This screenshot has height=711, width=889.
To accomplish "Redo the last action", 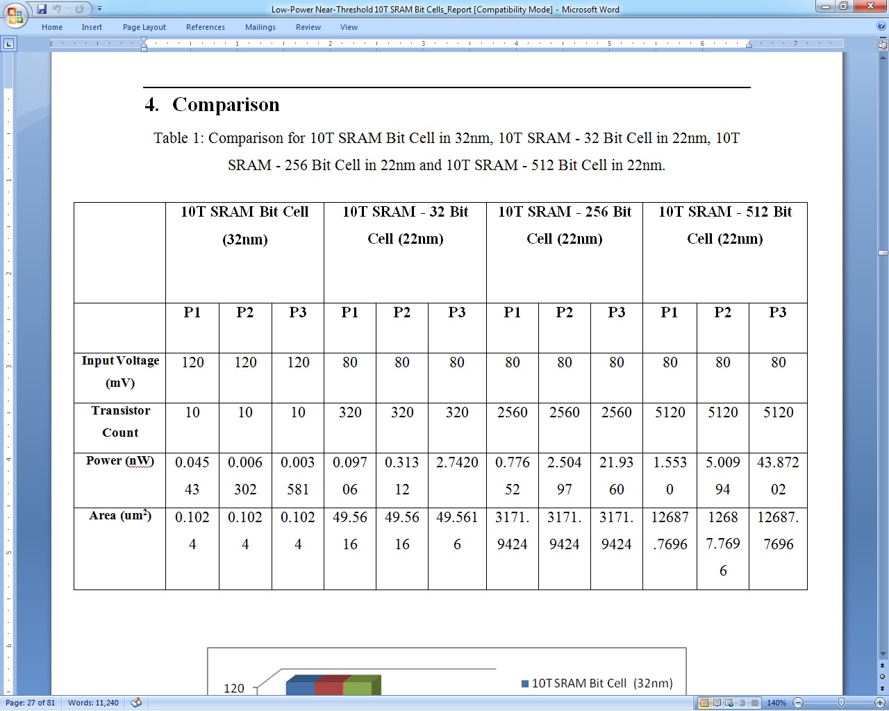I will (79, 9).
